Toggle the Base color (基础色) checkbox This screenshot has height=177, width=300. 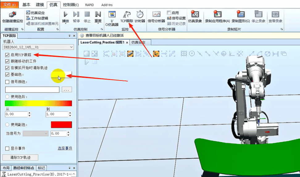click(x=7, y=74)
